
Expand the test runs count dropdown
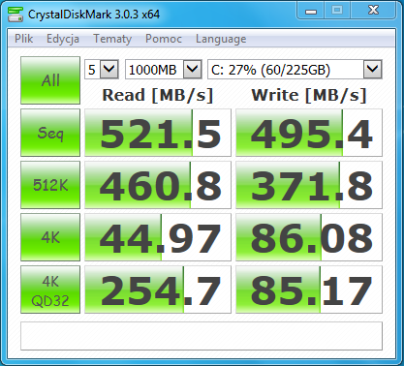point(102,69)
